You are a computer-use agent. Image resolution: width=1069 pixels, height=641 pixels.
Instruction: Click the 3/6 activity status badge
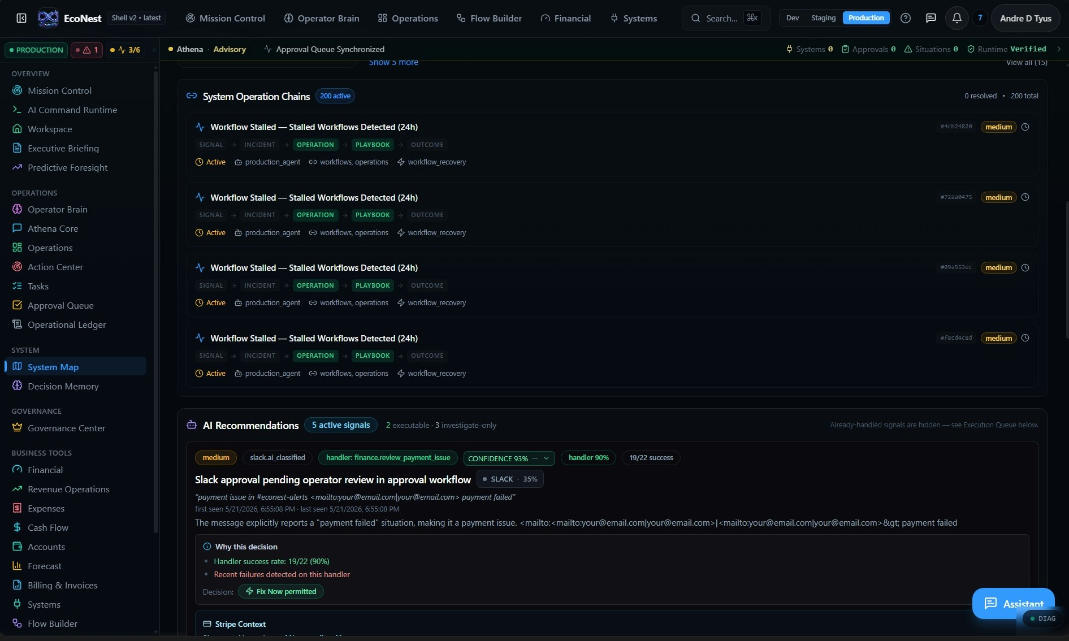click(125, 50)
